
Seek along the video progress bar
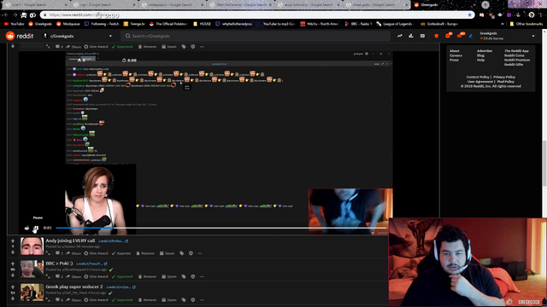point(221,228)
